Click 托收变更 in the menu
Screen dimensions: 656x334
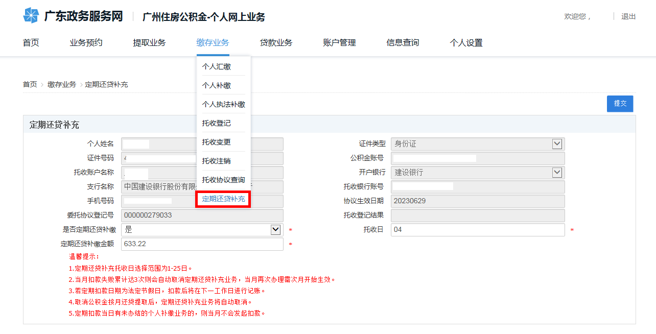point(216,142)
